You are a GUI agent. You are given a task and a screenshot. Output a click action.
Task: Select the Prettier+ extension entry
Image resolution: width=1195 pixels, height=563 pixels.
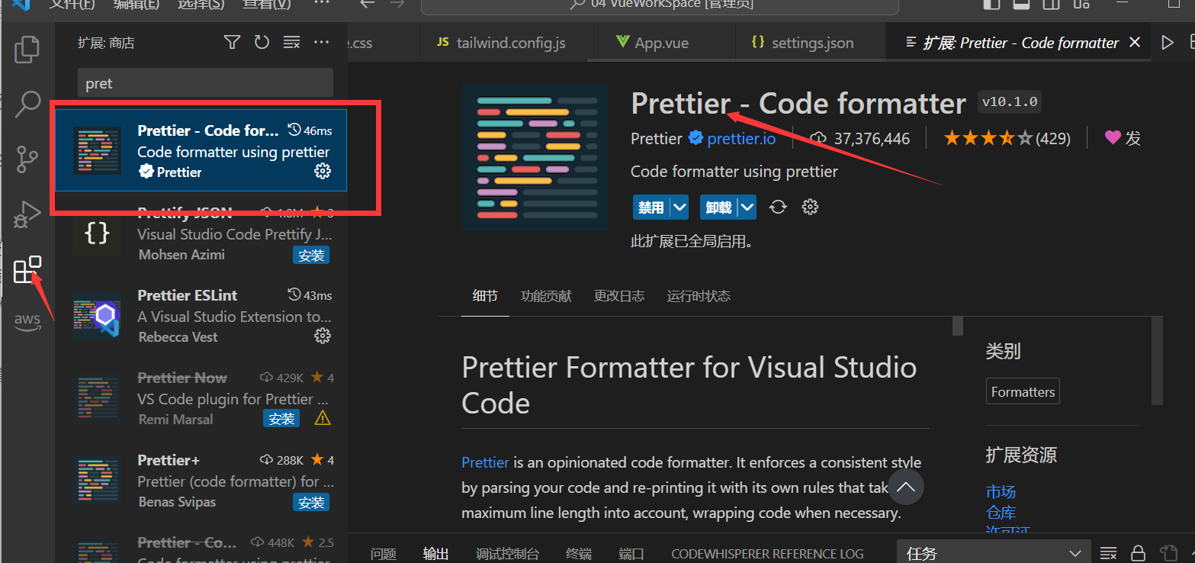(x=201, y=481)
